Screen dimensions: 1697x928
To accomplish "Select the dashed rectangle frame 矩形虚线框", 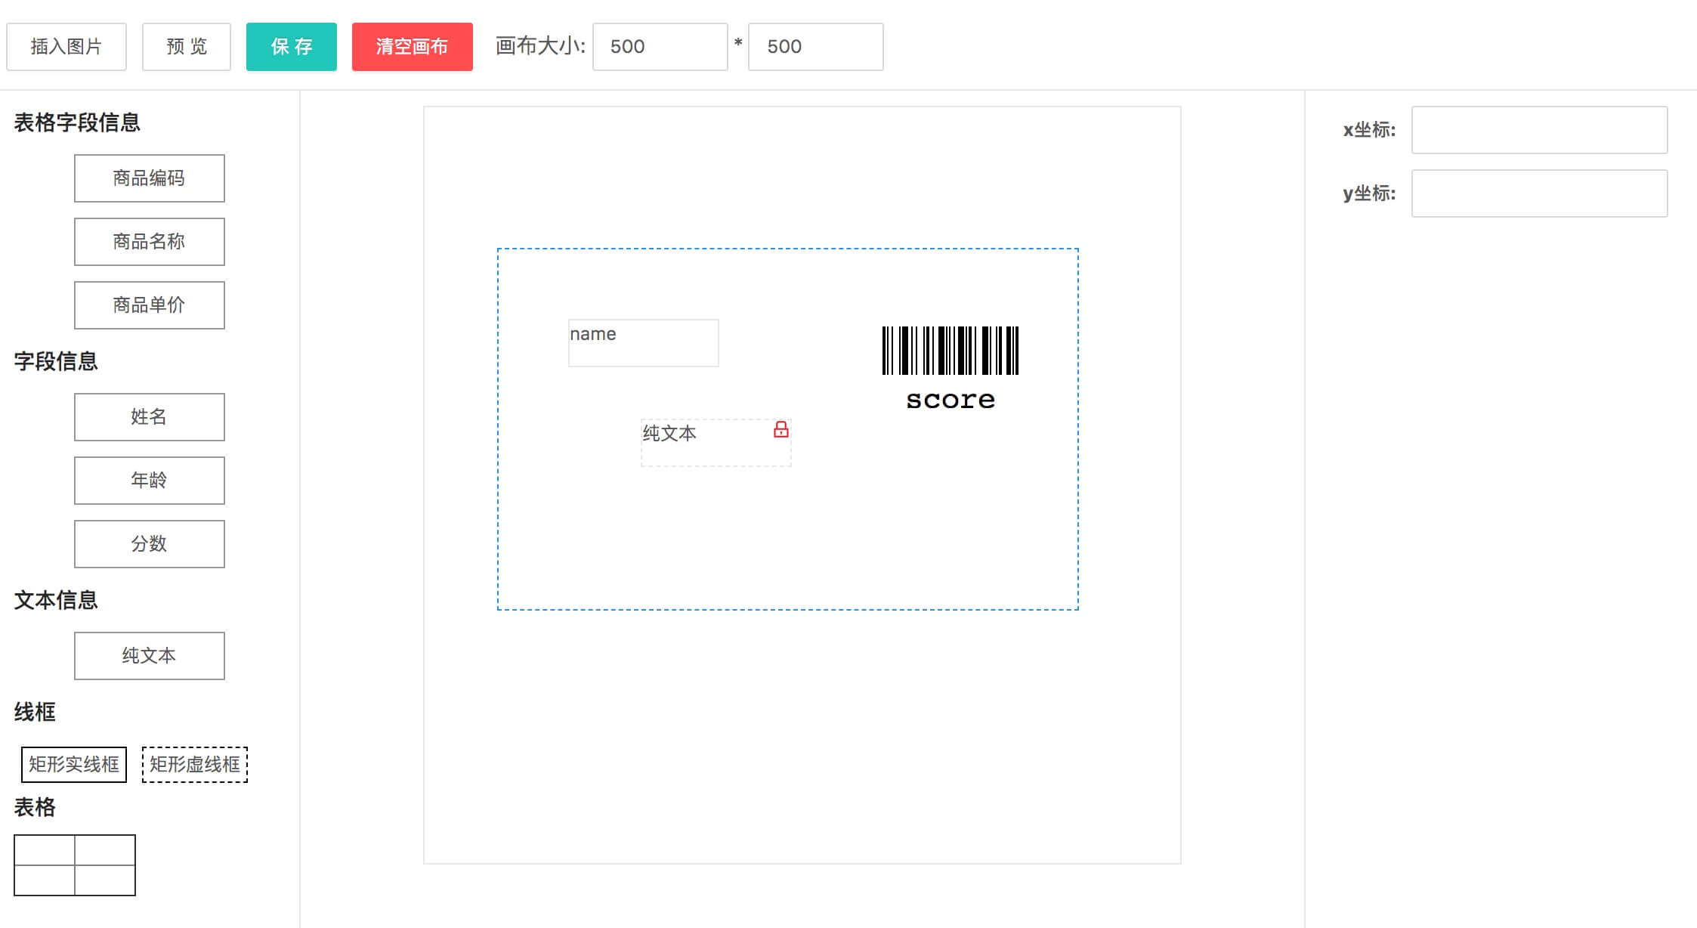I will (195, 764).
